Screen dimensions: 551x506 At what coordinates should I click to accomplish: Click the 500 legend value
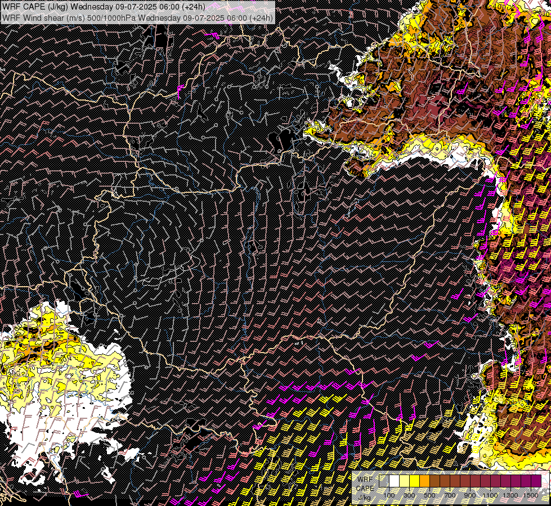(x=429, y=495)
